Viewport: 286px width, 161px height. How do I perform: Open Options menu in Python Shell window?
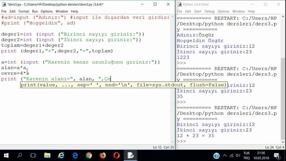pos(223,11)
